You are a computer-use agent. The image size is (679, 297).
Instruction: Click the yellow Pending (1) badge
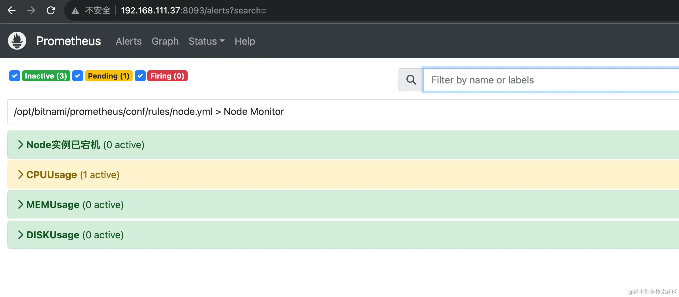pos(108,76)
